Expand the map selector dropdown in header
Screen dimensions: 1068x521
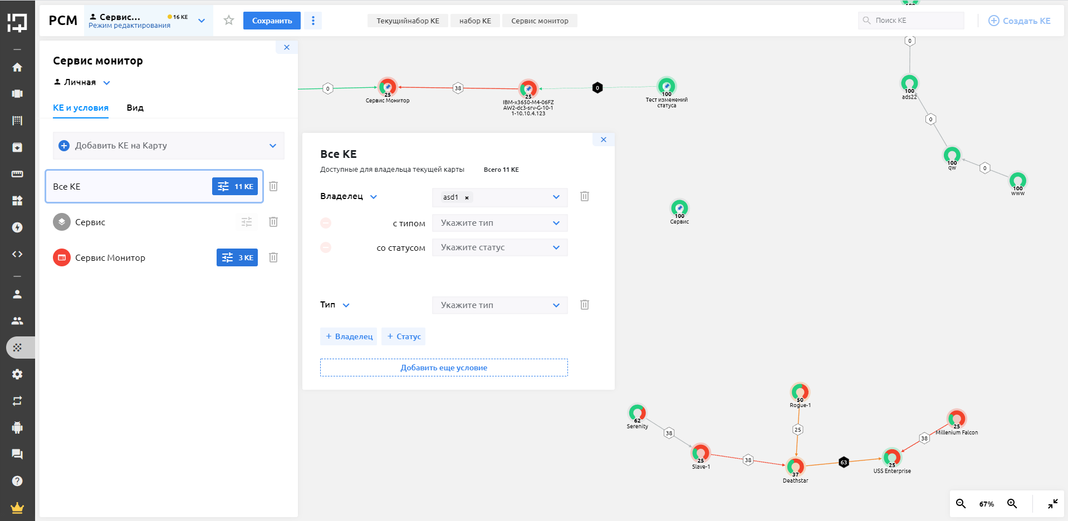click(202, 21)
